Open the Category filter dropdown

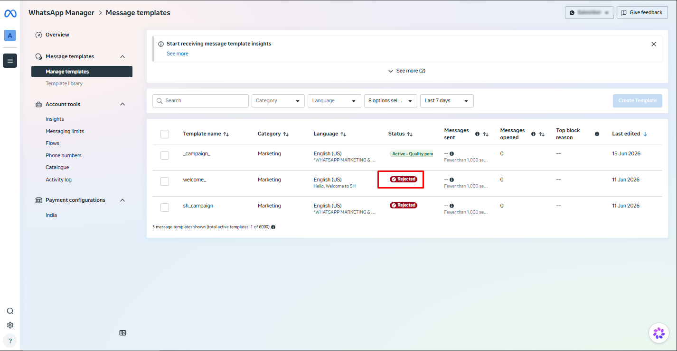(278, 101)
